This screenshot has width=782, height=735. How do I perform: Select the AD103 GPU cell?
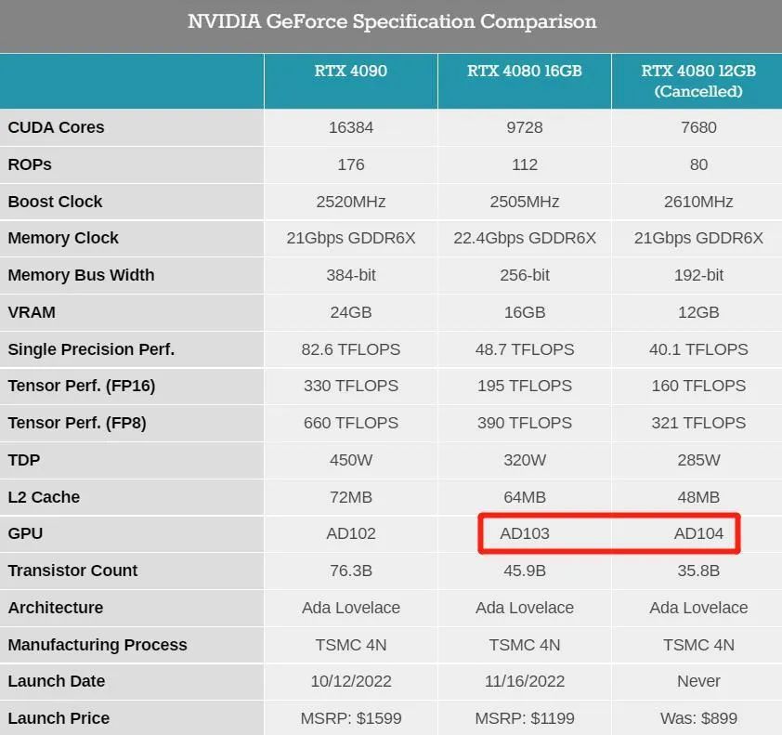point(525,533)
